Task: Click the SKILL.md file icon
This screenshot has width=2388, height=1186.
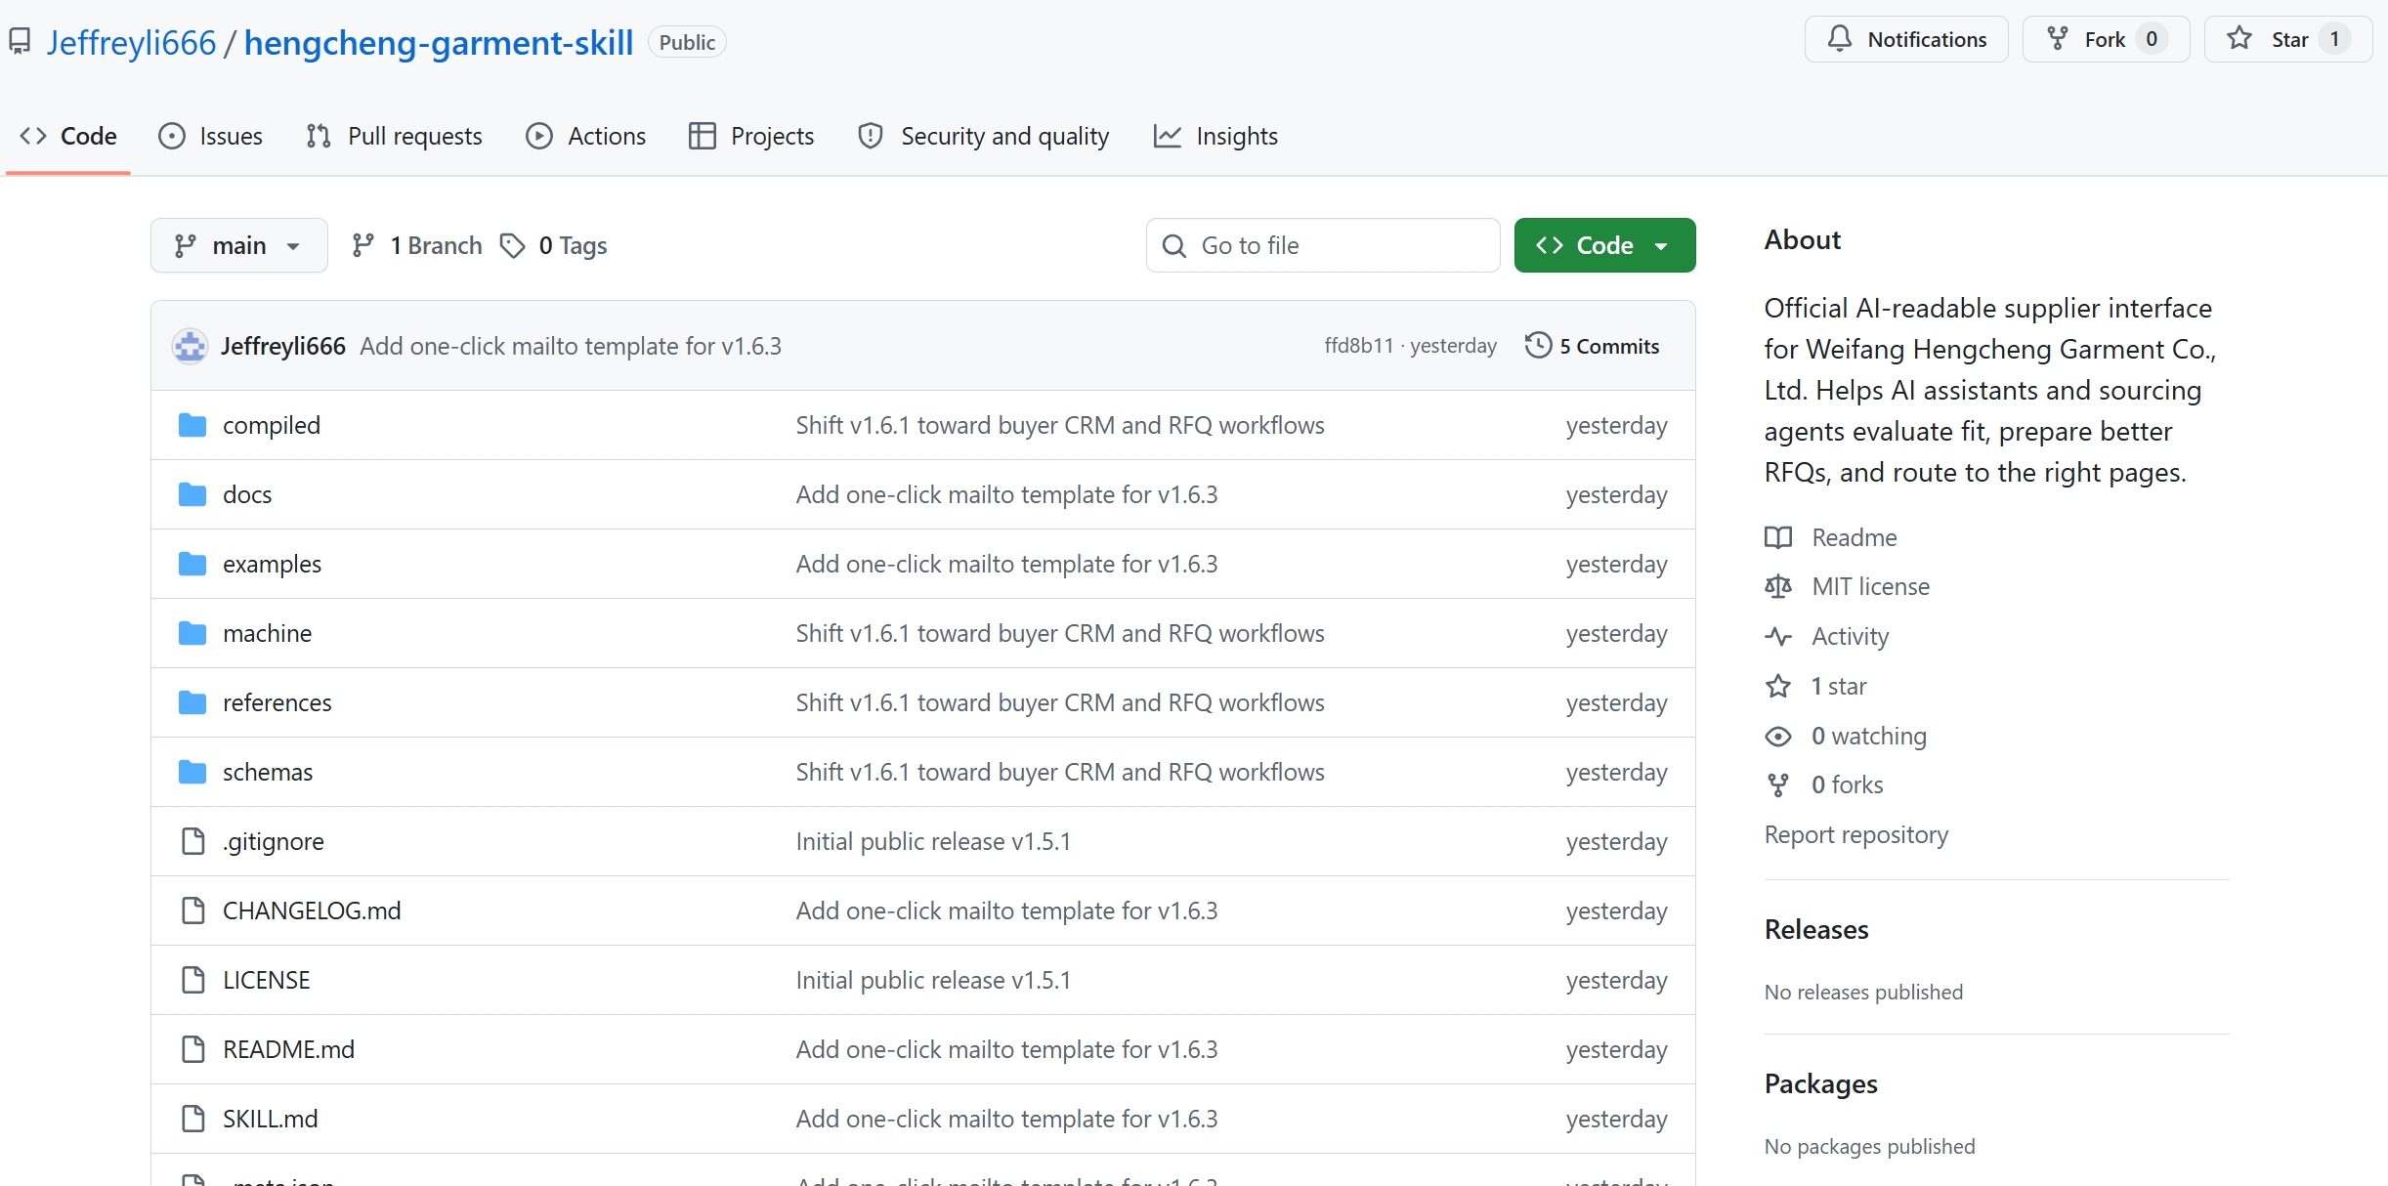Action: (x=193, y=1119)
